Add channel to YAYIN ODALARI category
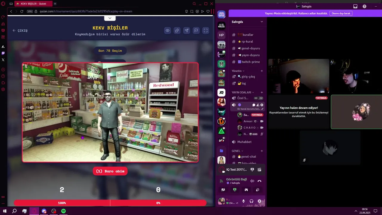Viewport: 382px width, 215px height. 262,93
